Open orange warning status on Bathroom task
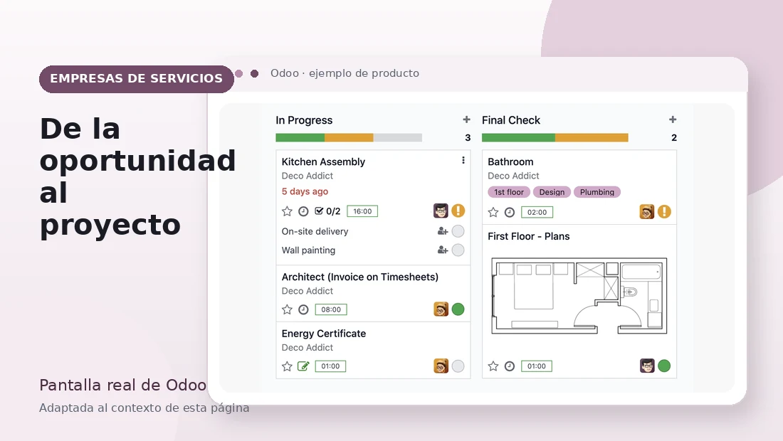Viewport: 783px width, 441px height. [x=664, y=211]
